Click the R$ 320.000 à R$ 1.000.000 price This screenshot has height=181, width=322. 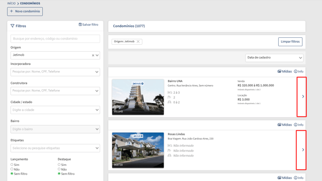(x=256, y=85)
